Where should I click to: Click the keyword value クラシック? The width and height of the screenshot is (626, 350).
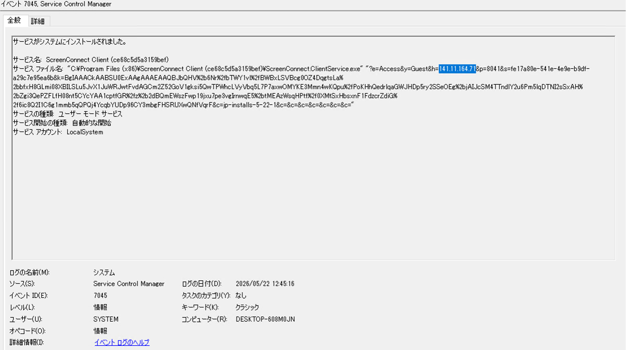(247, 307)
